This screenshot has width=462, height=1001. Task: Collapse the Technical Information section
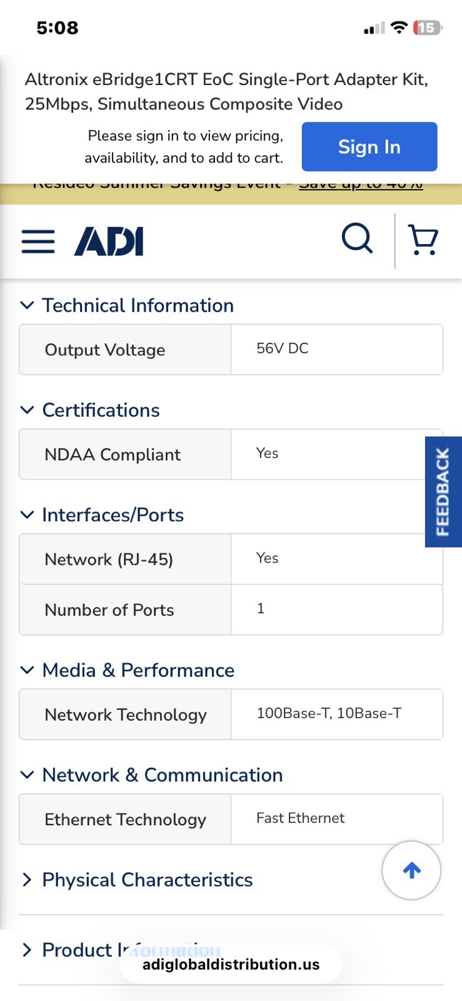(127, 305)
